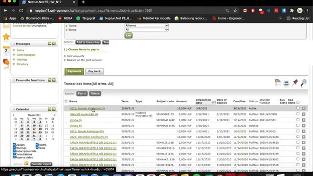This screenshot has width=313, height=176.
Task: Print the transcribed items list
Action: coord(286,83)
